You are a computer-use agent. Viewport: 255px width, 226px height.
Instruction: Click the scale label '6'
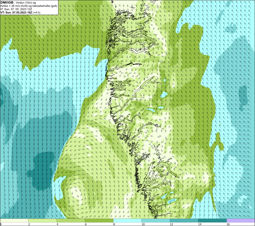[86, 224]
